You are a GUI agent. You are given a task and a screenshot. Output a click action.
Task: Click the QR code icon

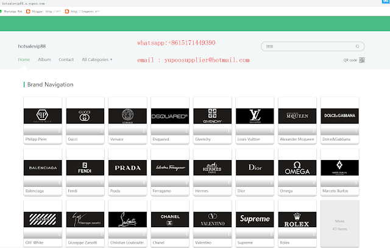pyautogui.click(x=362, y=60)
